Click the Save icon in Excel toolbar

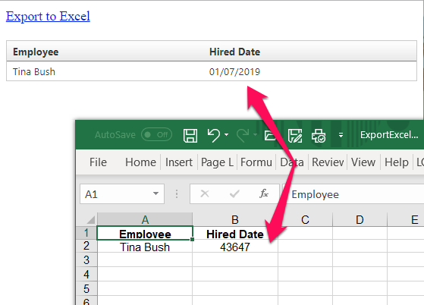(190, 135)
